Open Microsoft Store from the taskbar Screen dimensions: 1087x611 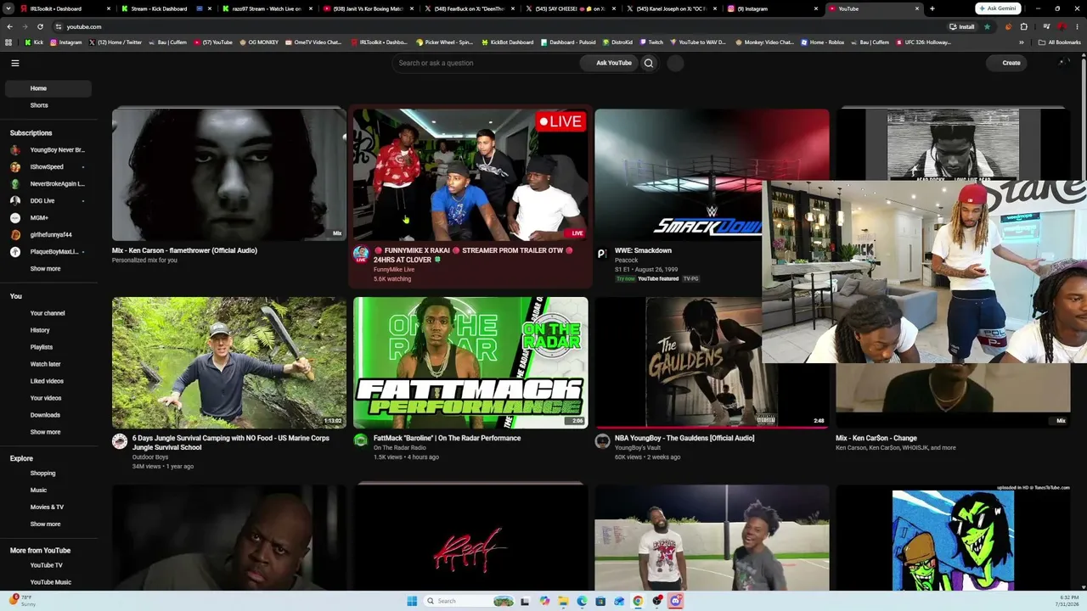click(600, 601)
